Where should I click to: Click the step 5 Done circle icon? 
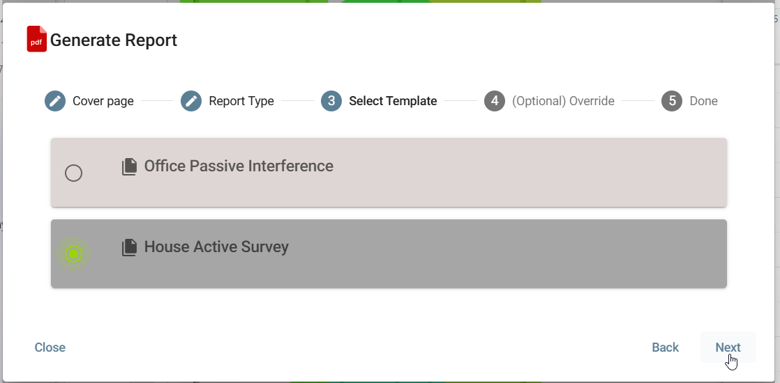pyautogui.click(x=672, y=101)
